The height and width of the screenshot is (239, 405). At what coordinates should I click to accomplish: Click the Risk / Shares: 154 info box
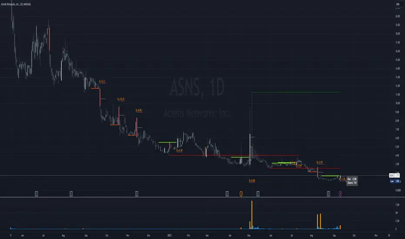point(352,181)
